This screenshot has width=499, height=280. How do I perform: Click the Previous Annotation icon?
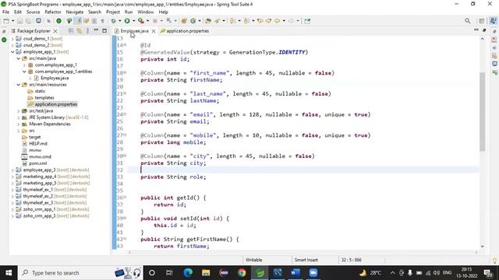point(246,21)
